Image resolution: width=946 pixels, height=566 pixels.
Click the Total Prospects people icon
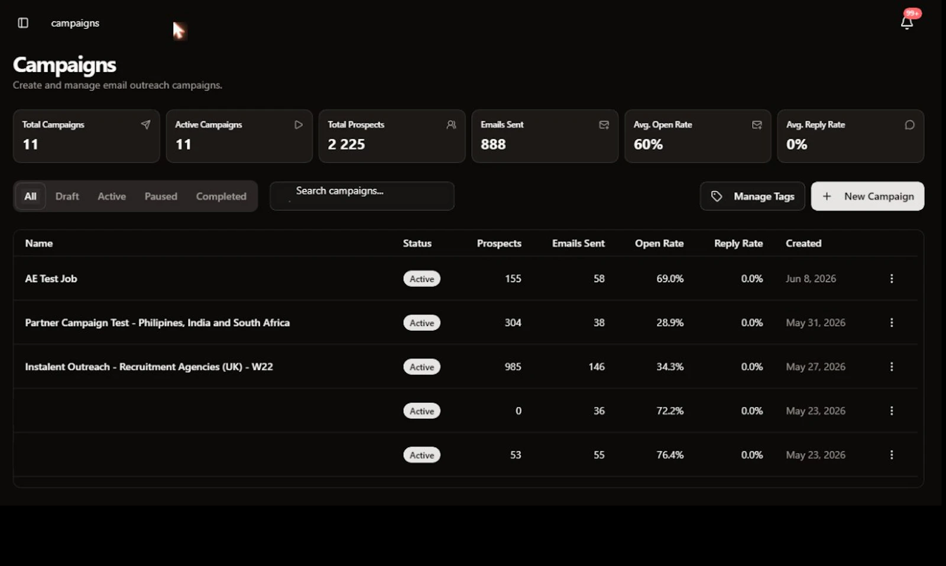[x=451, y=125]
